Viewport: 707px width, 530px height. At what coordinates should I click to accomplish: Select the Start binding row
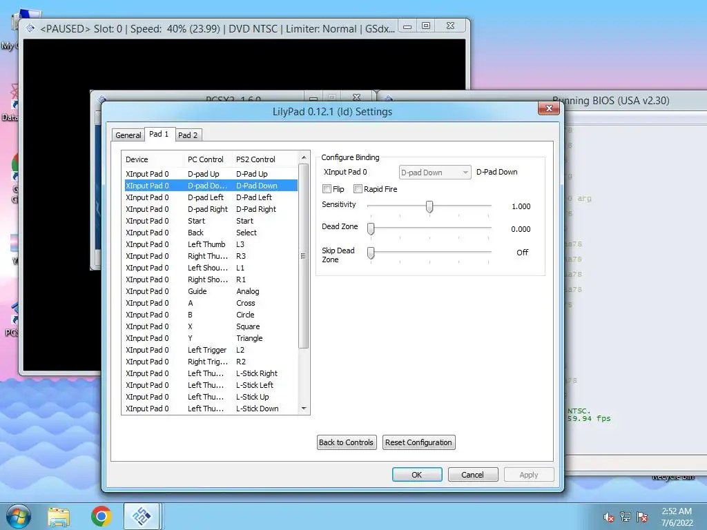211,221
